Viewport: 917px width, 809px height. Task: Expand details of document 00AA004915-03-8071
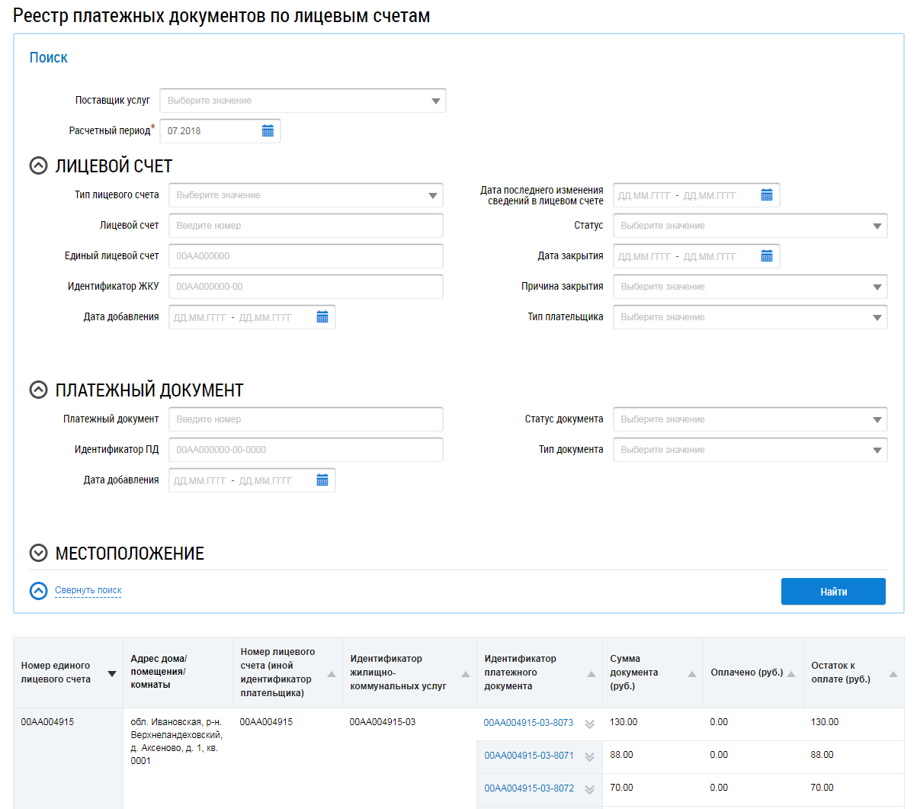click(589, 756)
